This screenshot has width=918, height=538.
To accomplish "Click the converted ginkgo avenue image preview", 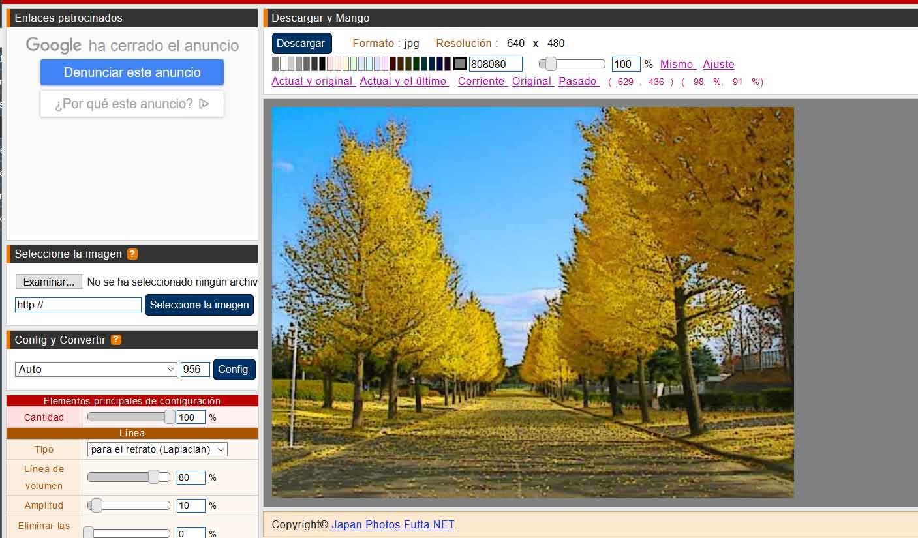I will point(533,303).
